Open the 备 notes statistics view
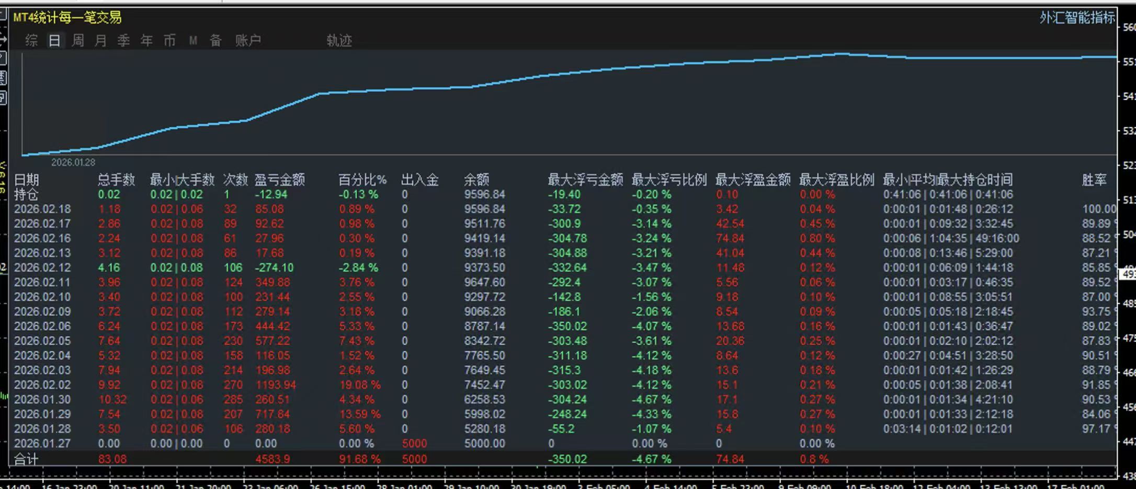The height and width of the screenshot is (489, 1136). pos(215,40)
